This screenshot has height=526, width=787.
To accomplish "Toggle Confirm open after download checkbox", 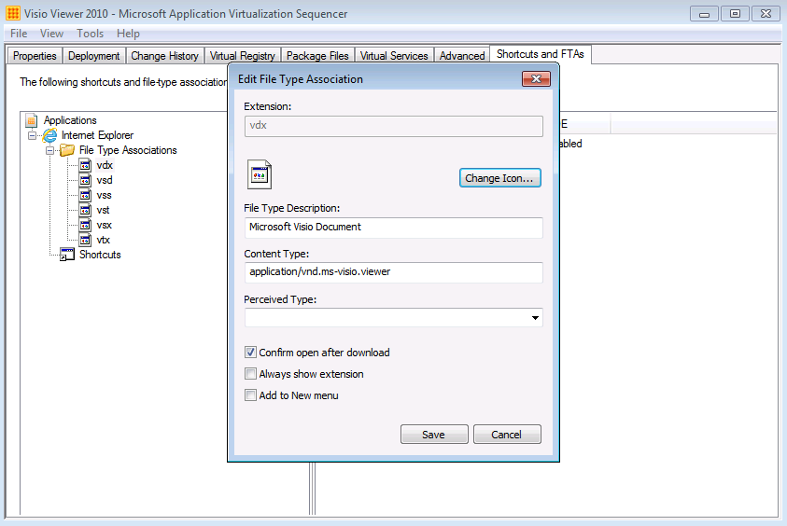I will 250,353.
